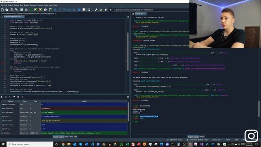Switch to the Plots pane tab

[x=71, y=137]
